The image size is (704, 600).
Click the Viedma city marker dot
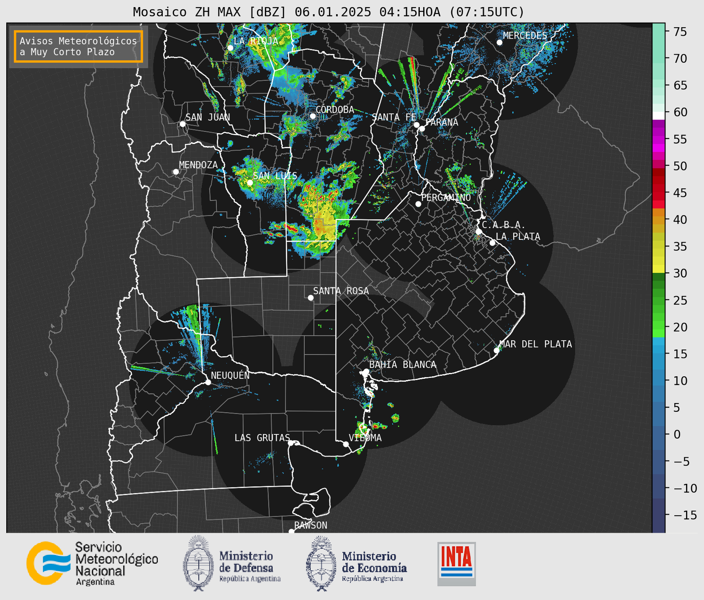[346, 444]
